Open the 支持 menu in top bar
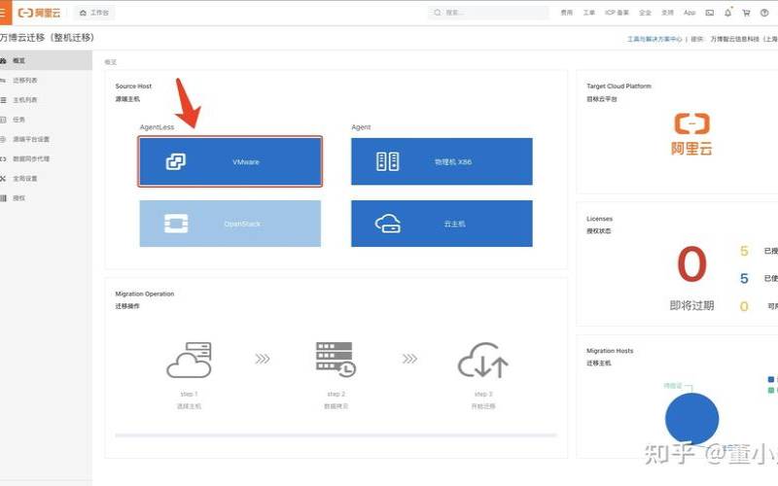778x486 pixels. point(668,13)
